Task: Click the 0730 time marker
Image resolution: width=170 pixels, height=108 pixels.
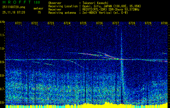Action: pyautogui.click(x=164, y=23)
